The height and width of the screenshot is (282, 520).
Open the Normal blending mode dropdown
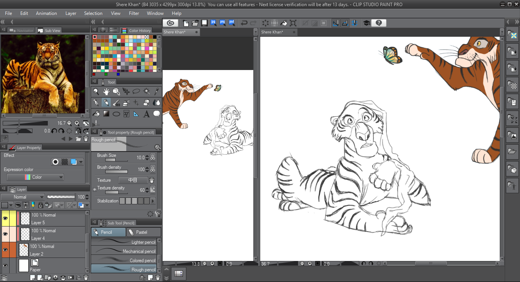pyautogui.click(x=23, y=197)
